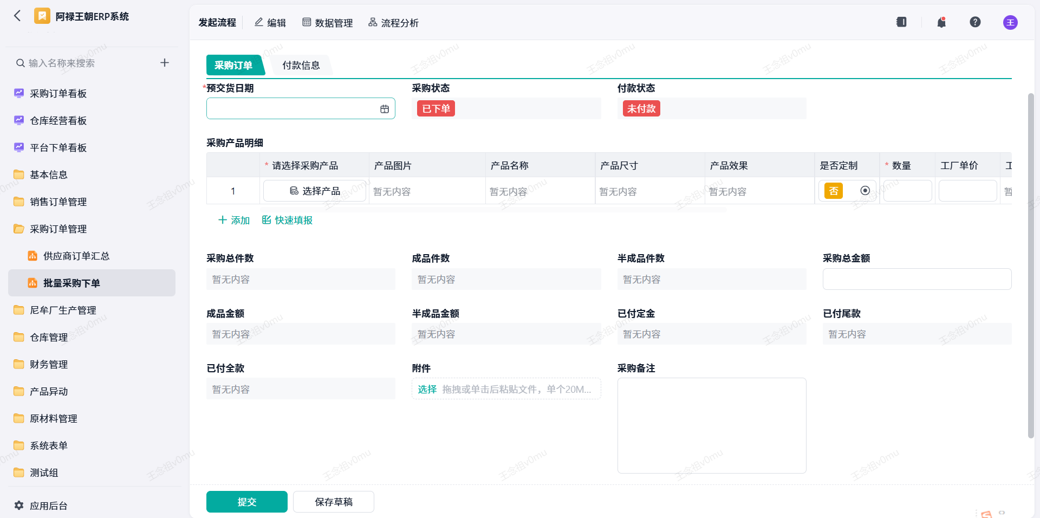The width and height of the screenshot is (1040, 518).
Task: Click the ERP system bookmark logo
Action: tap(42, 16)
